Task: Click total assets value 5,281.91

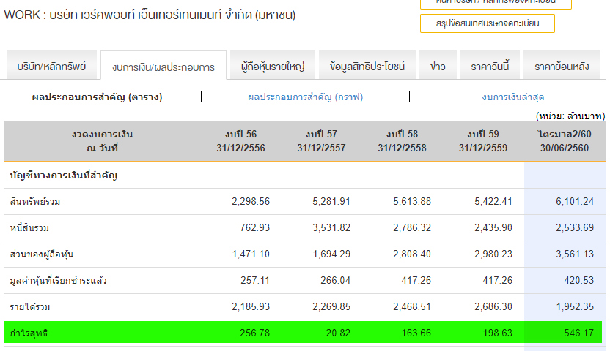Action: (331, 202)
